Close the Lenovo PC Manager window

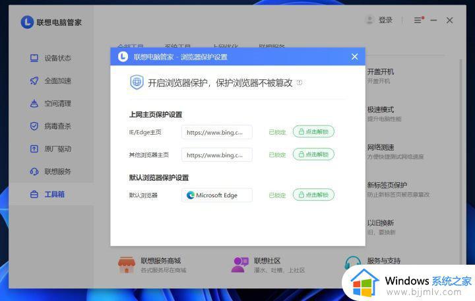(449, 20)
